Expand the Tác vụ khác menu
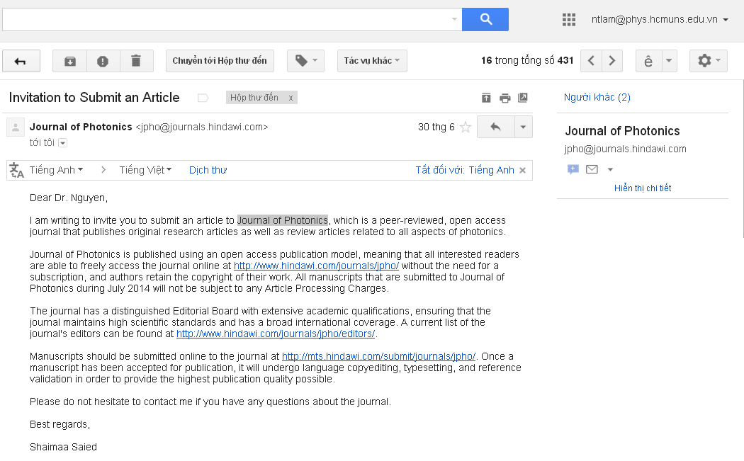Viewport: 744px width, 461px height. [x=372, y=61]
